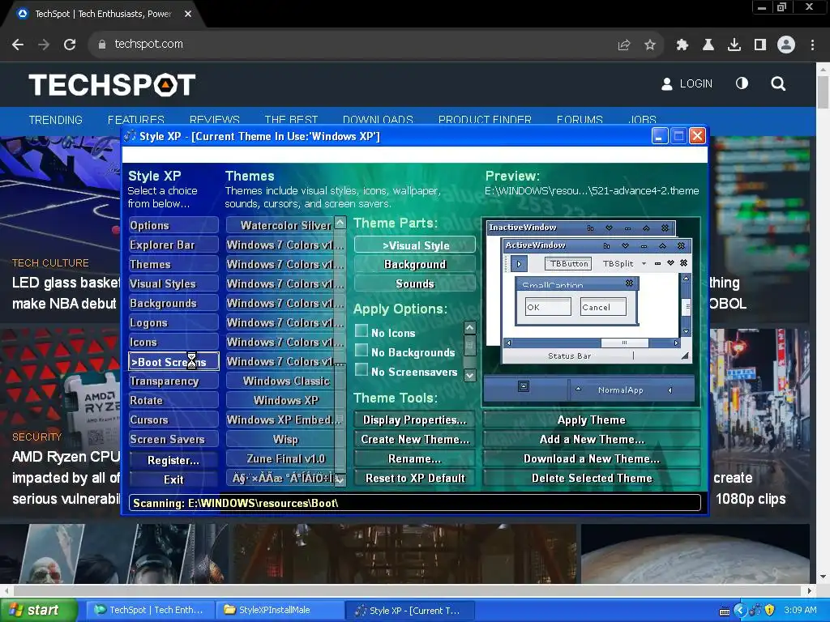Click the TechSpot logo

[x=112, y=84]
